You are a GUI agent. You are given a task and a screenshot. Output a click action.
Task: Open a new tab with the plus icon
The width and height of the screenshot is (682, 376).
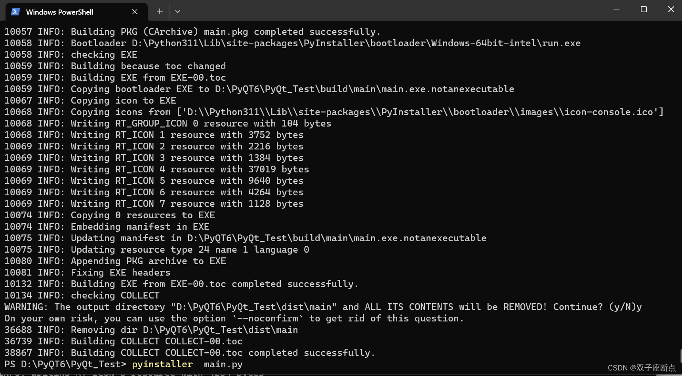[160, 11]
